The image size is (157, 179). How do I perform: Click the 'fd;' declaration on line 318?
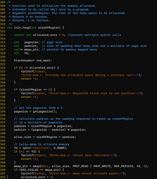(27, 53)
